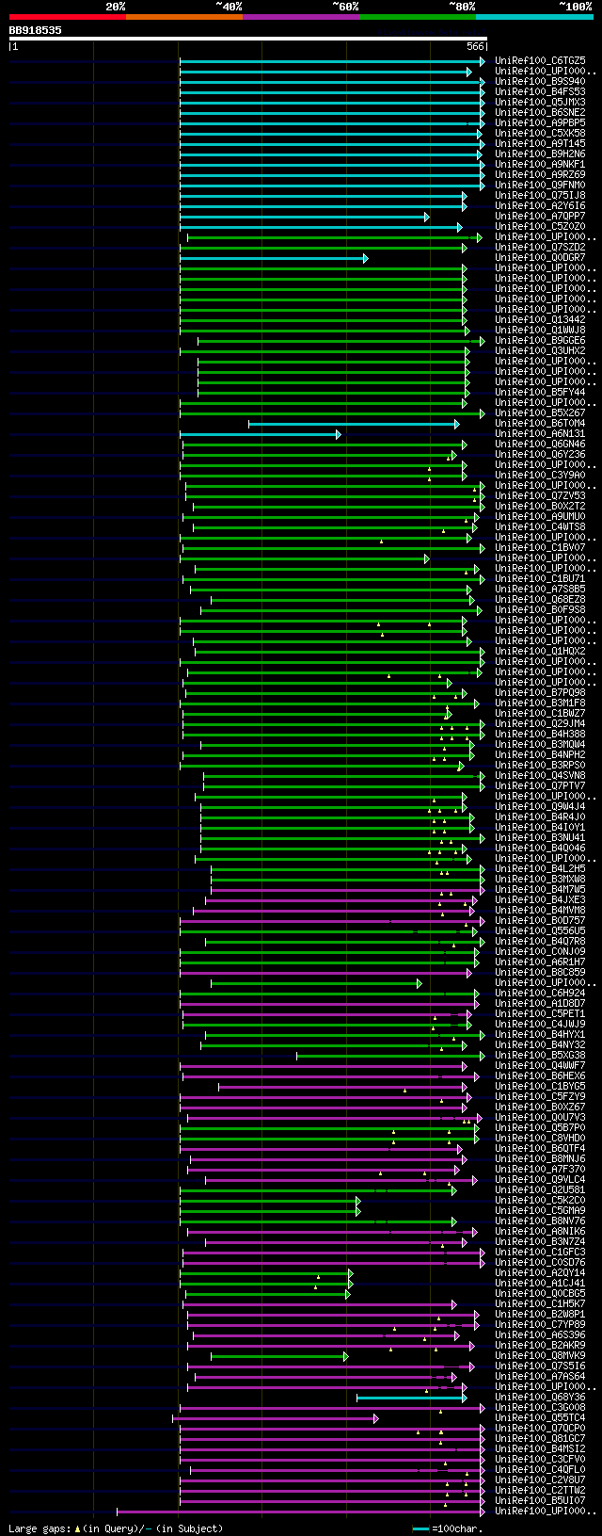This screenshot has height=1536, width=602.
Task: Select the UniRef100_Q29JM4 label
Action: coord(540,723)
